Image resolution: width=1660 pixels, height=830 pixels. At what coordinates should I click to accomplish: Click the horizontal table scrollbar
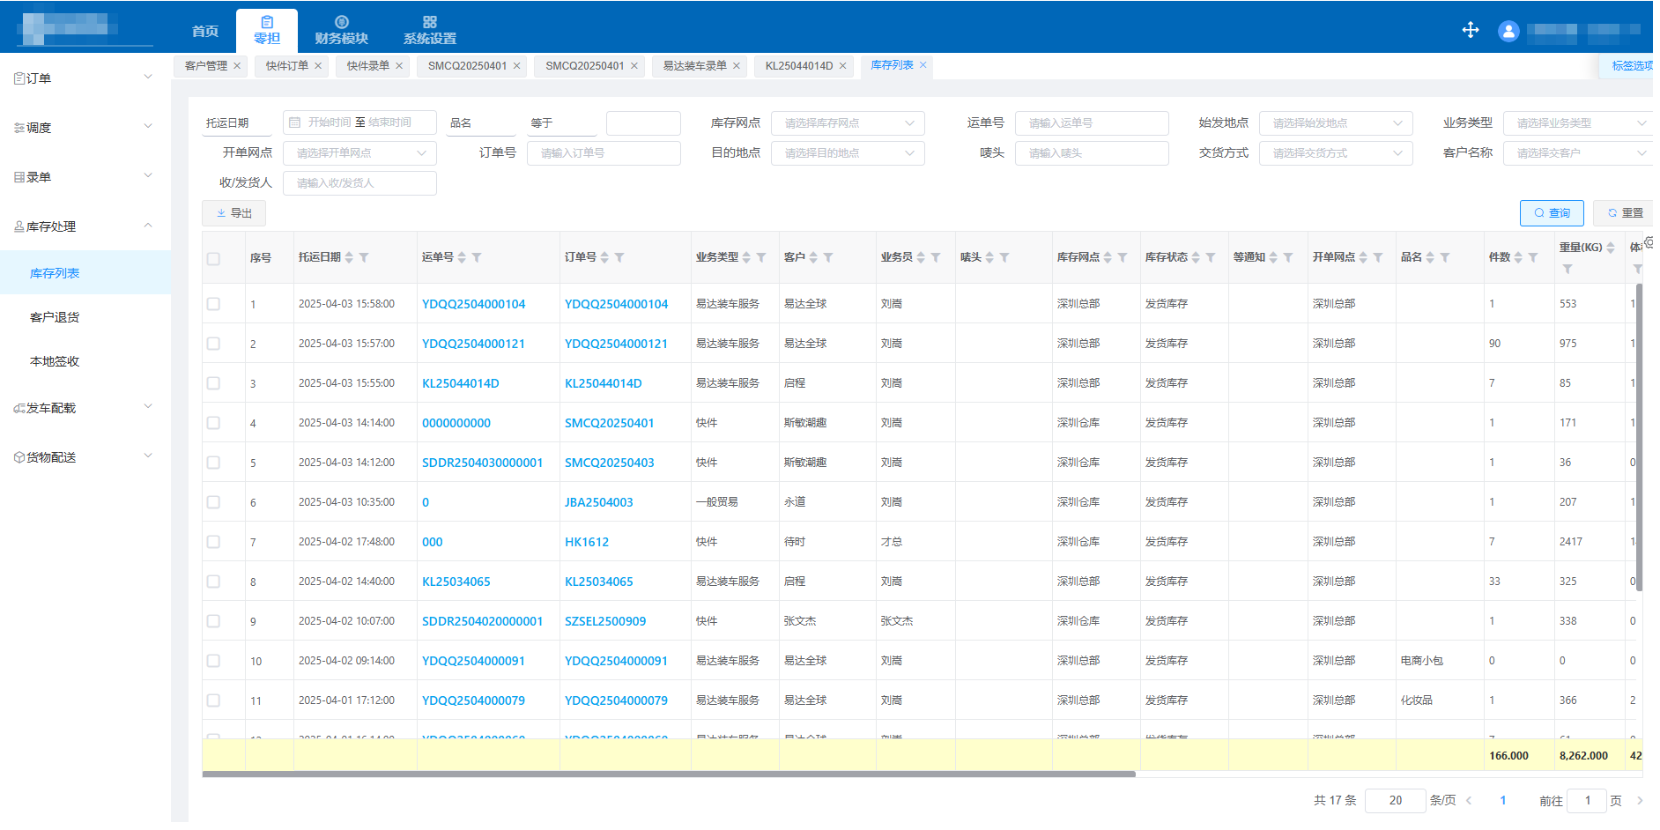point(669,774)
